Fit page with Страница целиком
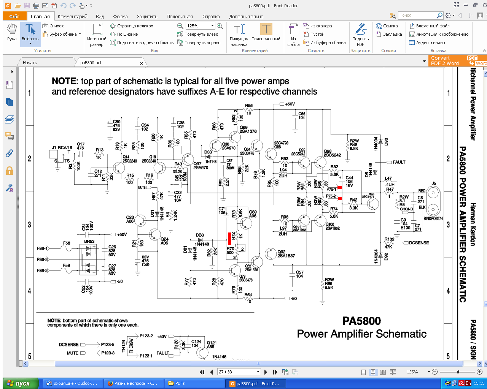Screen dimensions: 487x389 (x=132, y=26)
